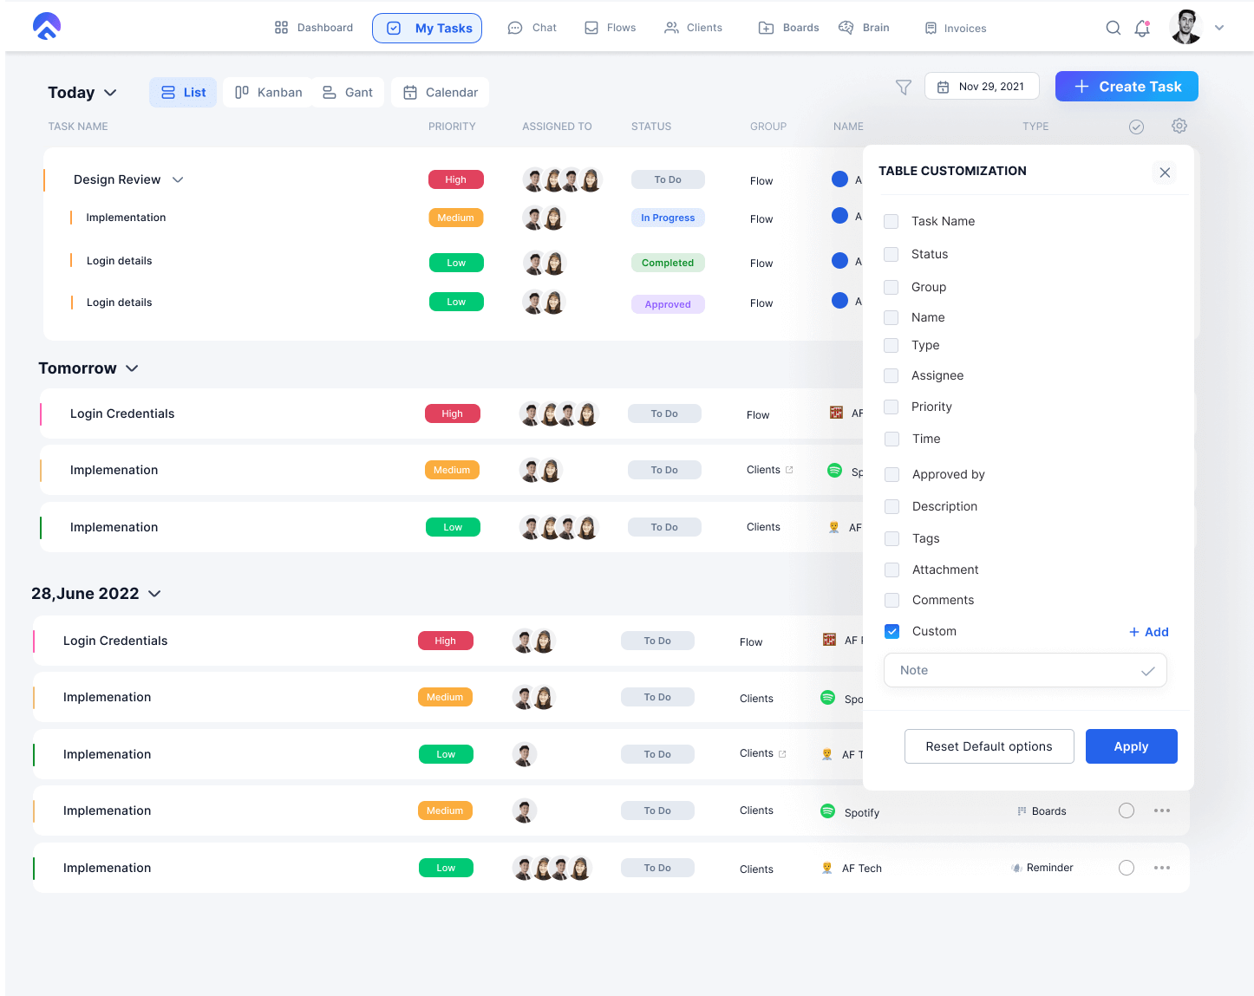Click the Reminder type cell
Screen dimensions: 1254x996
pyautogui.click(x=1042, y=868)
